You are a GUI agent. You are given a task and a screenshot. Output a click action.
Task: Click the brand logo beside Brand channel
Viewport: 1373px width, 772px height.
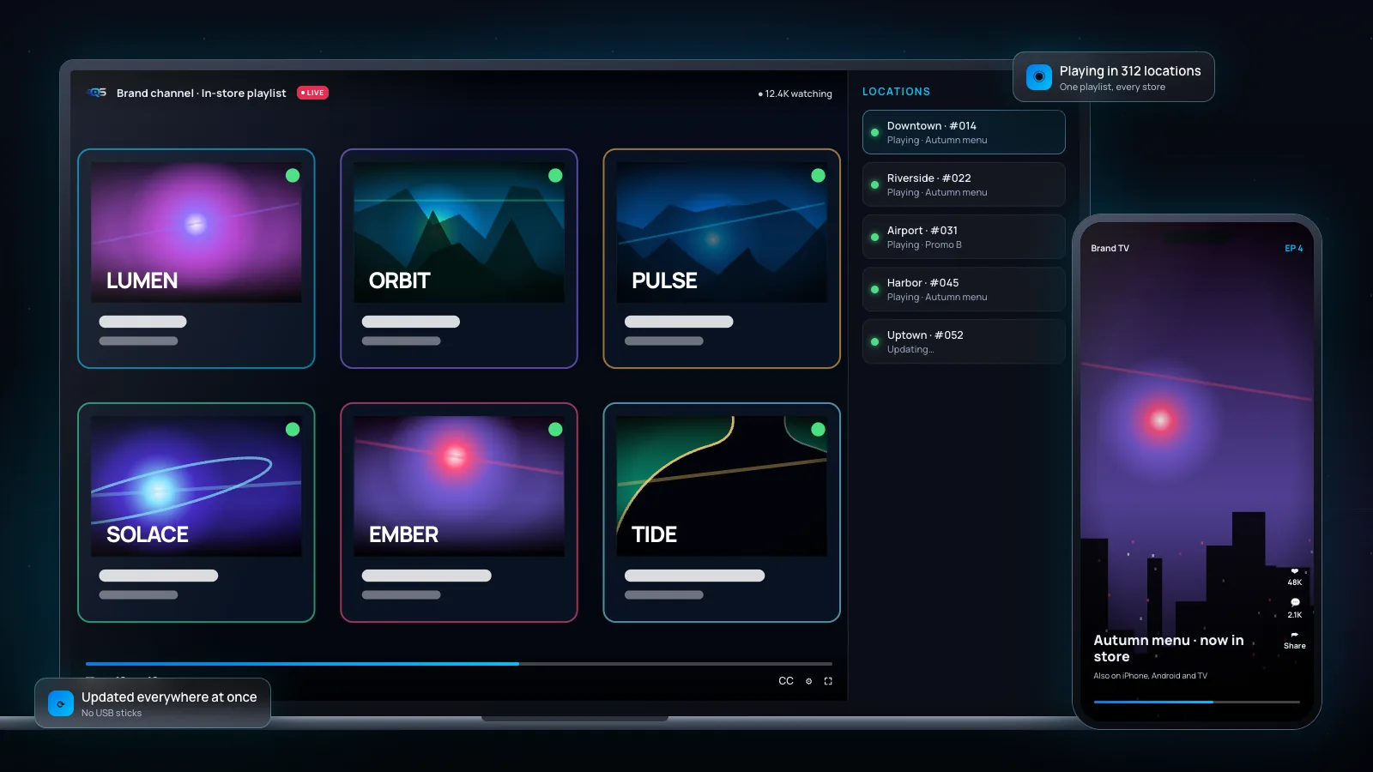tap(97, 93)
